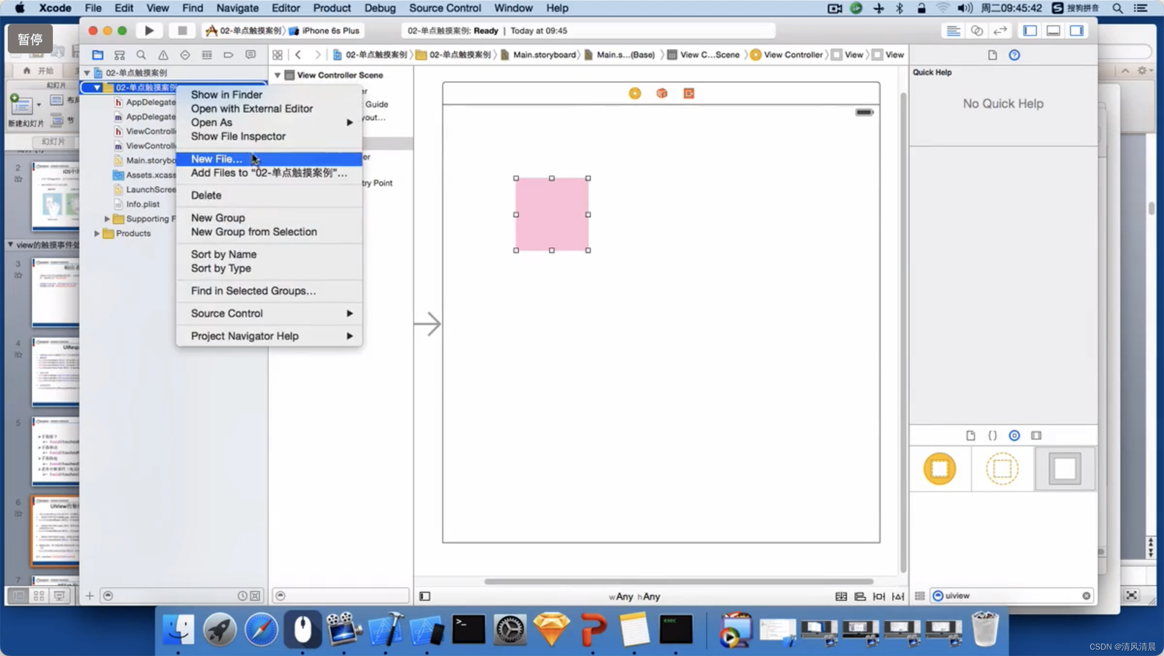Toggle the Utilities panel visibility

point(1077,31)
